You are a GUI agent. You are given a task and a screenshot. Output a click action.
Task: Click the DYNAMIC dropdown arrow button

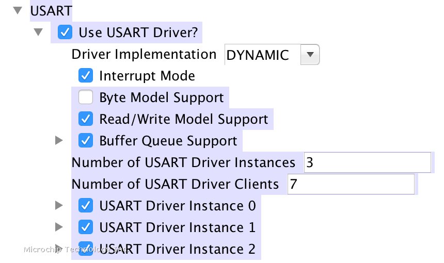(310, 54)
